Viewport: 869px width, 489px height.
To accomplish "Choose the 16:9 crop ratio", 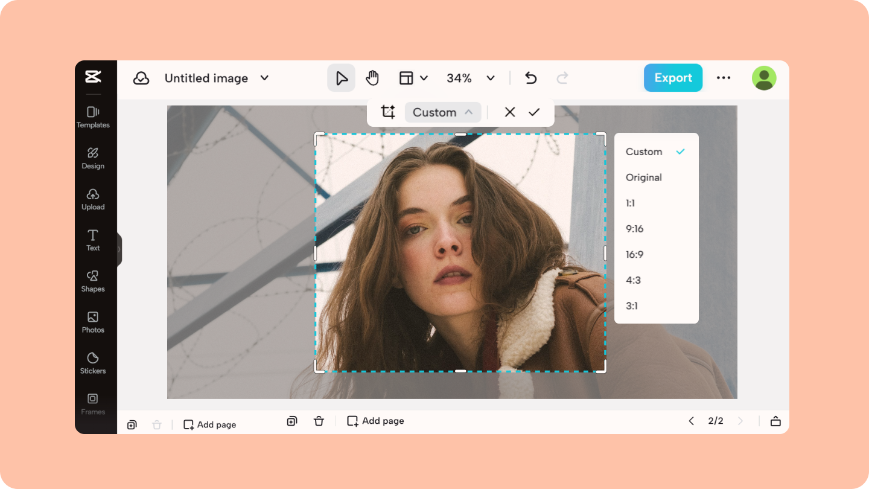I will coord(634,254).
